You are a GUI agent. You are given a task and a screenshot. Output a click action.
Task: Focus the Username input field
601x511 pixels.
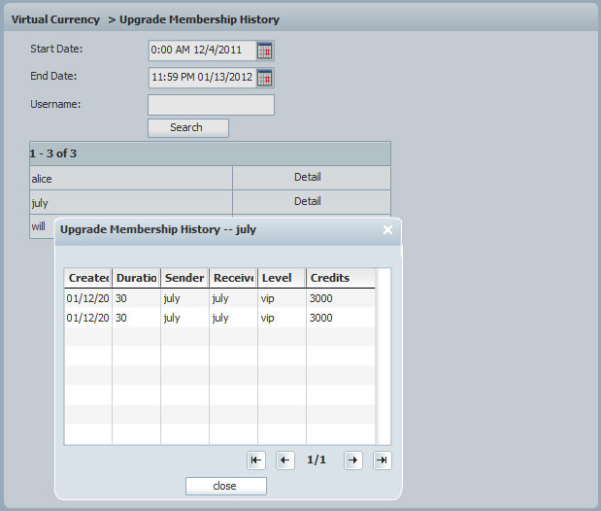click(x=212, y=105)
